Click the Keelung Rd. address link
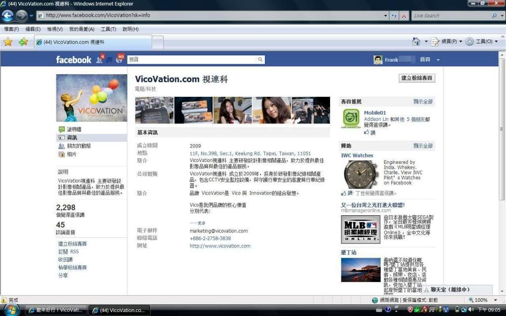Screen dimensions: 506x316 (250, 154)
